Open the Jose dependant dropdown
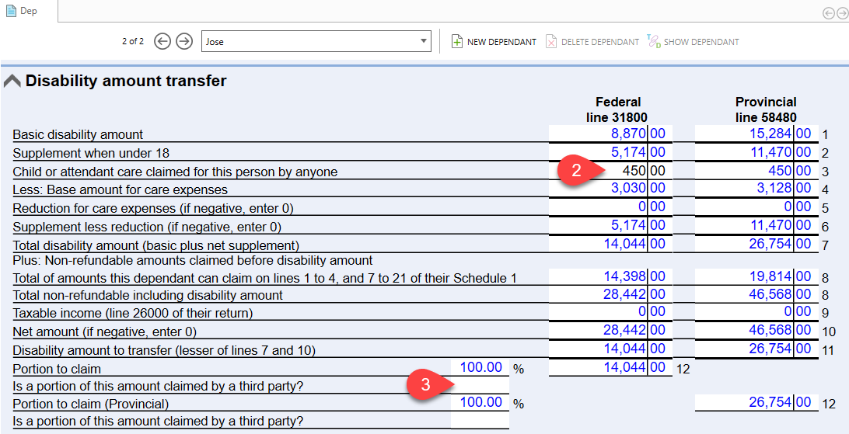The width and height of the screenshot is (849, 434). (316, 42)
